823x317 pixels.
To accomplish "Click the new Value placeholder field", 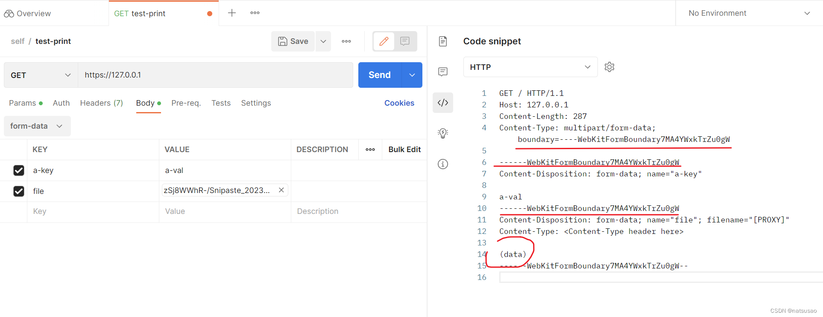I will click(x=225, y=211).
